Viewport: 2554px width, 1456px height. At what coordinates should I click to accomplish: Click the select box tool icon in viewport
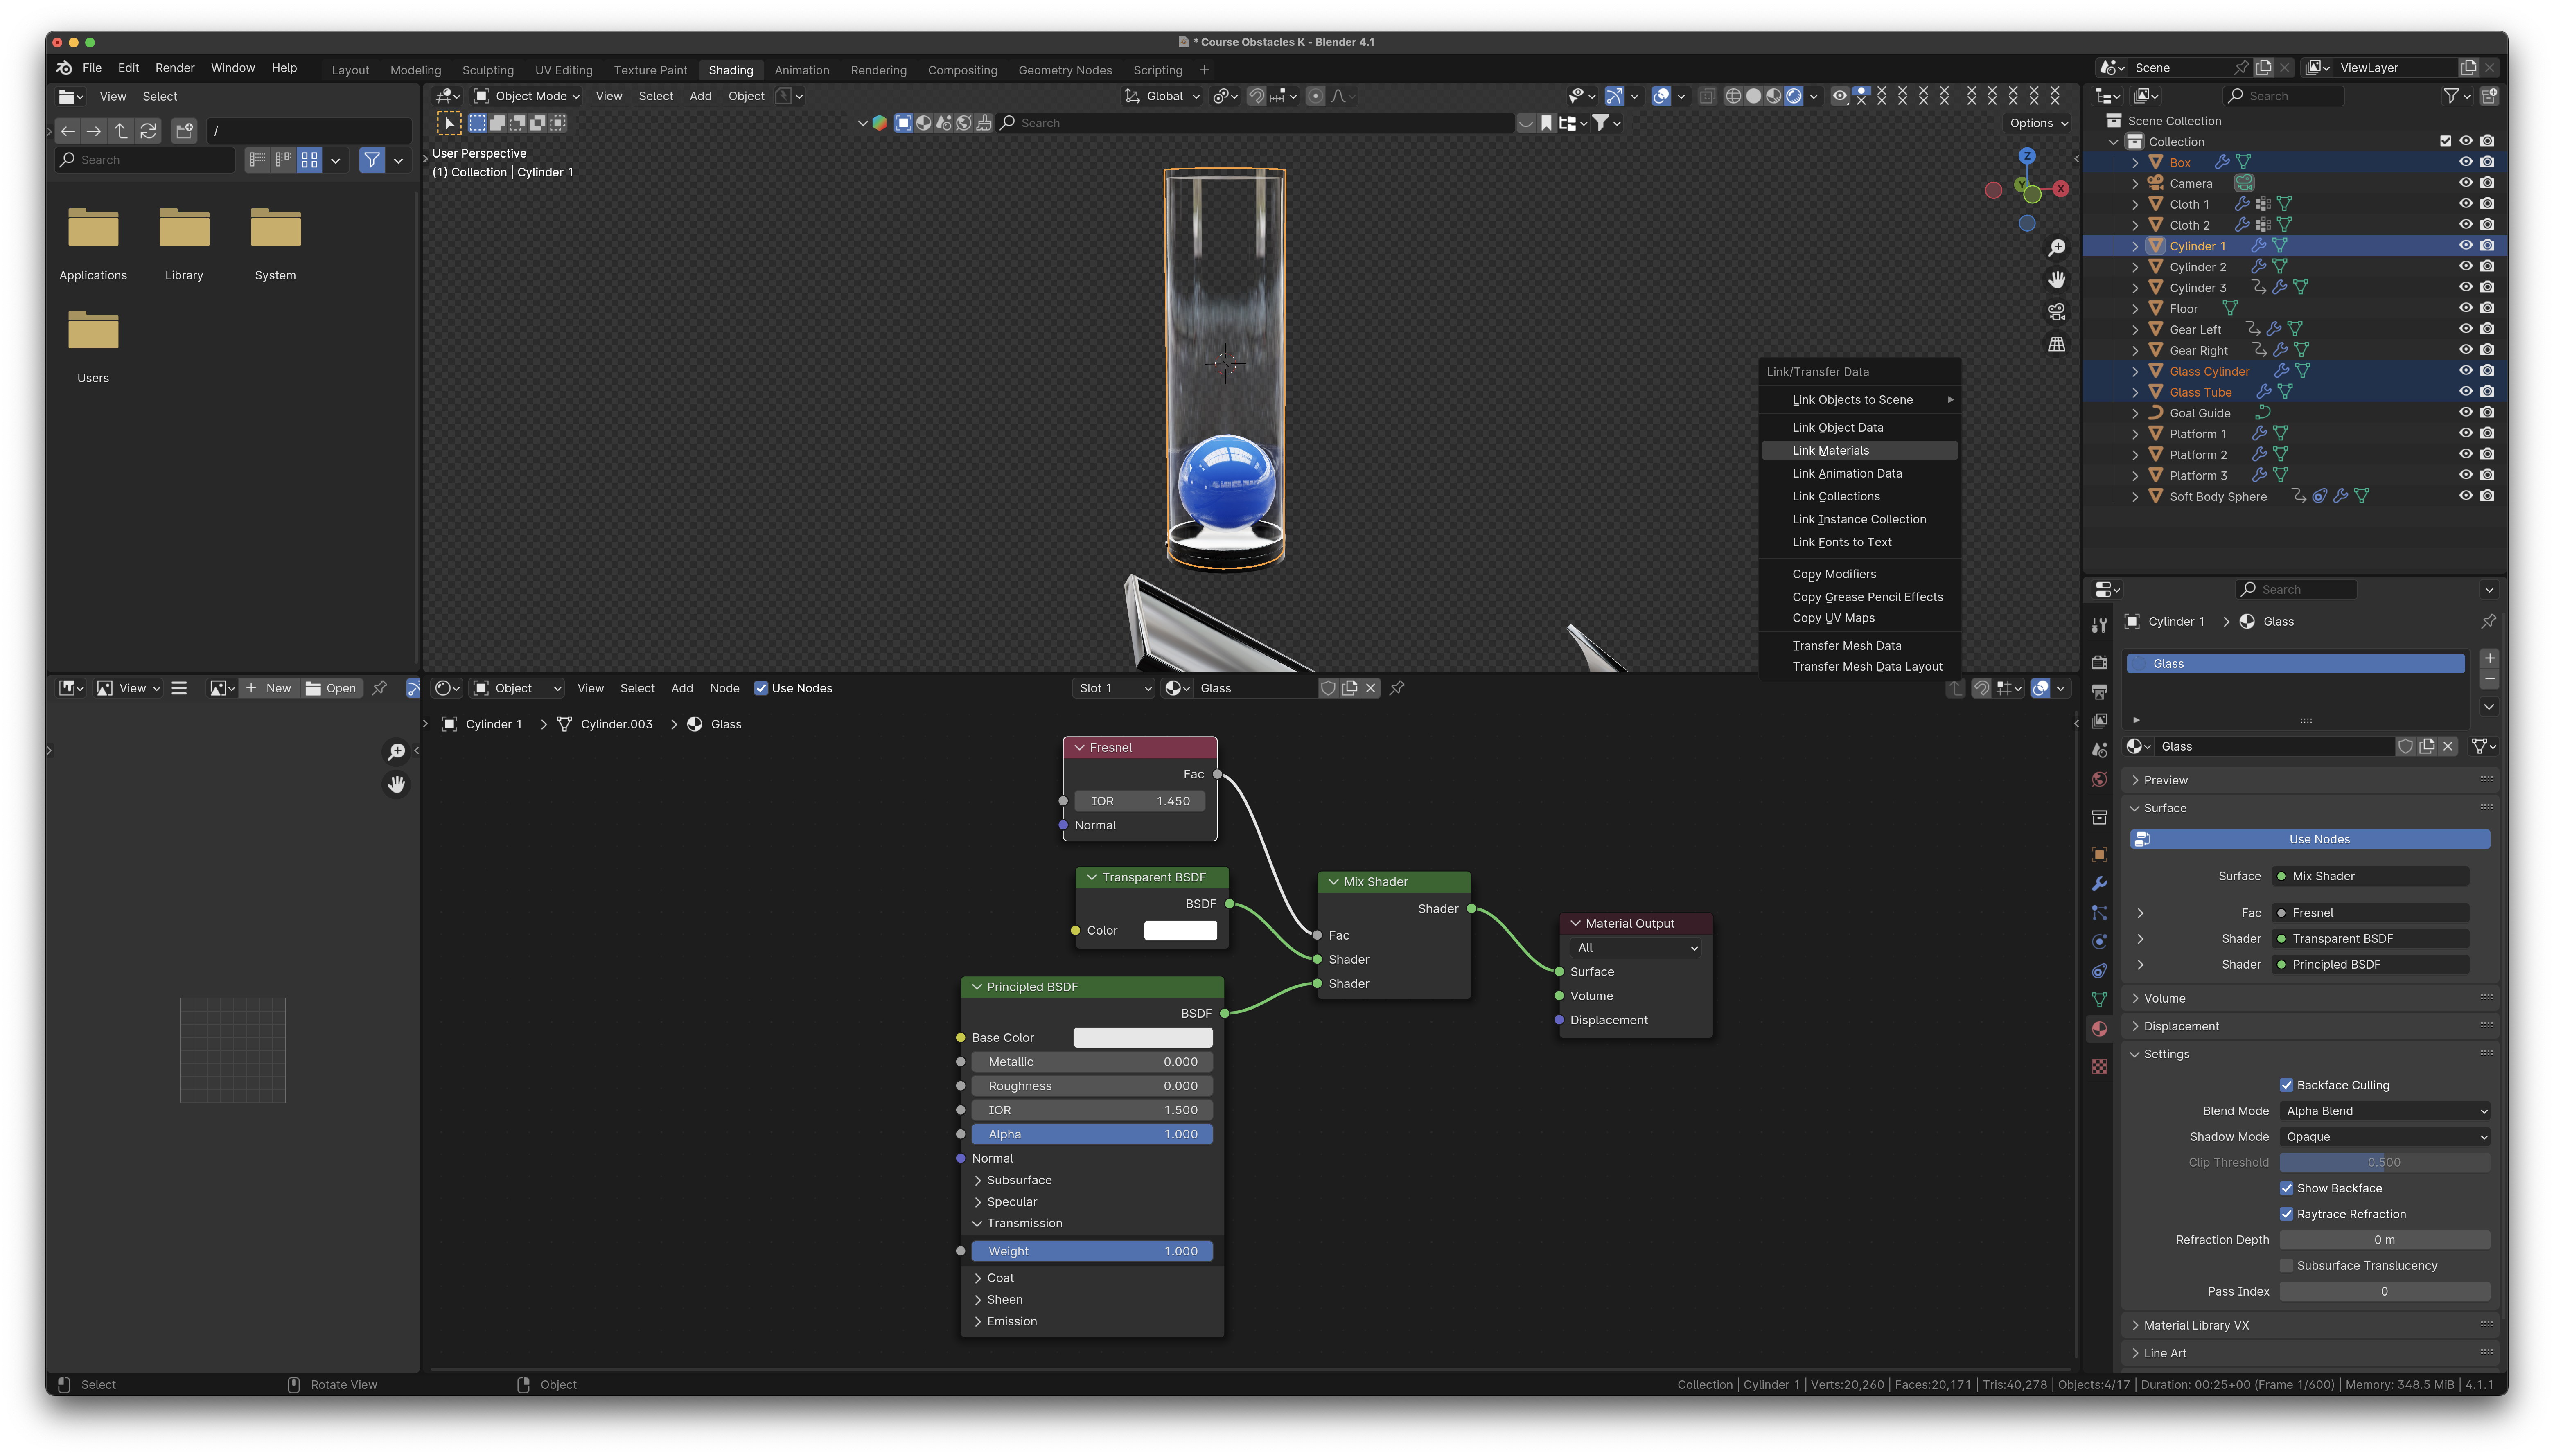[x=449, y=123]
